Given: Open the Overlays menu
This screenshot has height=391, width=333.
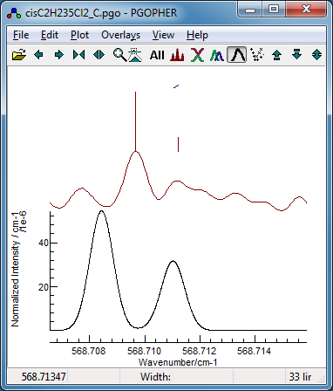Looking at the screenshot, I should point(120,35).
